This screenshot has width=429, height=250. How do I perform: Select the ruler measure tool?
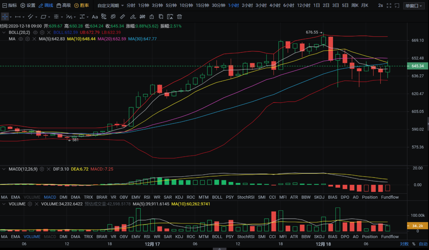pos(123,17)
